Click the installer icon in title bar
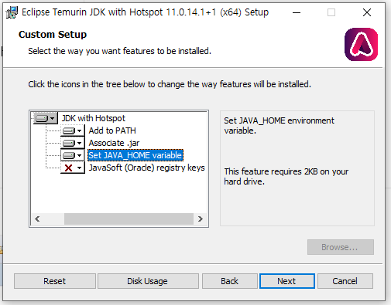391x305 pixels. [12, 12]
